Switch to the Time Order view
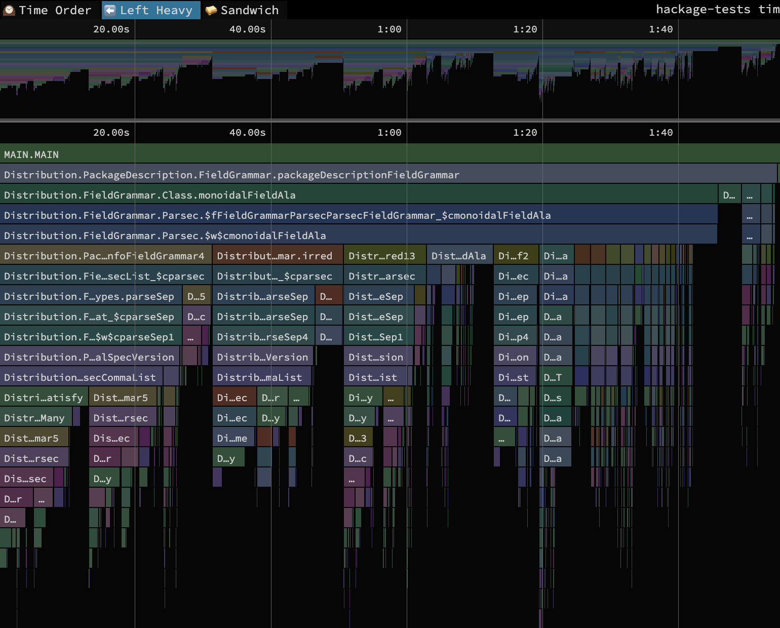The width and height of the screenshot is (780, 628). click(x=55, y=10)
